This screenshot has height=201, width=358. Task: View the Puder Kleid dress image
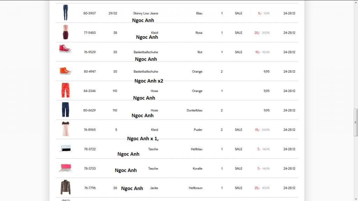pos(65,129)
